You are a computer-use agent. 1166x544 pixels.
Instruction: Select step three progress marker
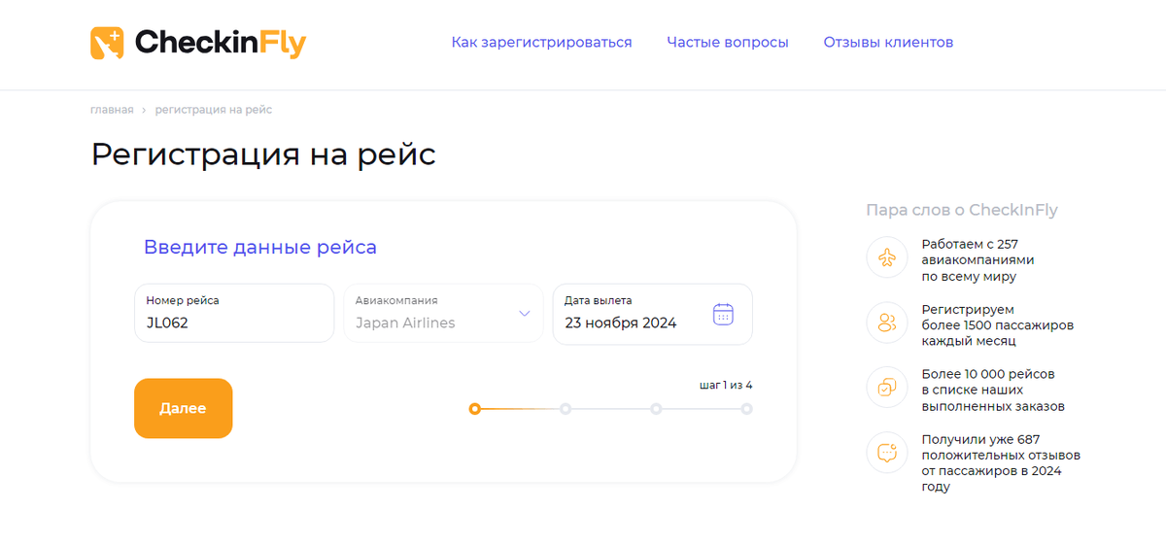[656, 409]
